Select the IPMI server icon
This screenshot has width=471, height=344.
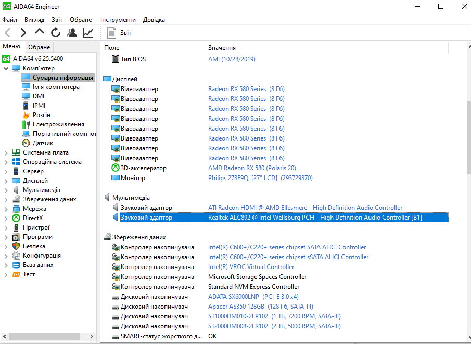pos(26,106)
